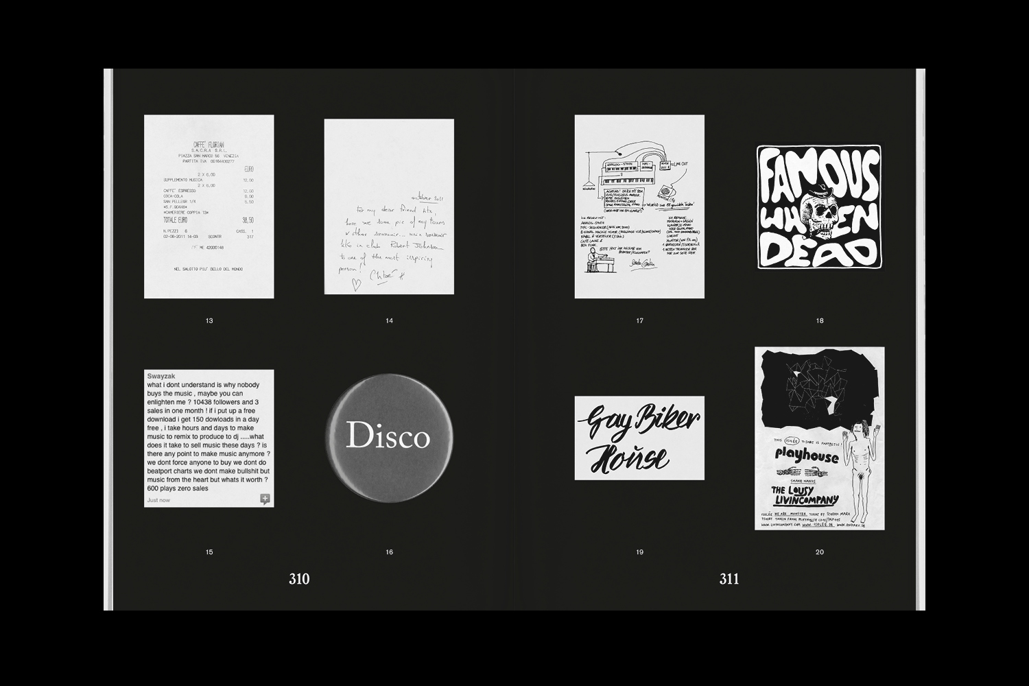Click the plus comment icon in Swayzak post
1029x686 pixels.
pos(265,499)
